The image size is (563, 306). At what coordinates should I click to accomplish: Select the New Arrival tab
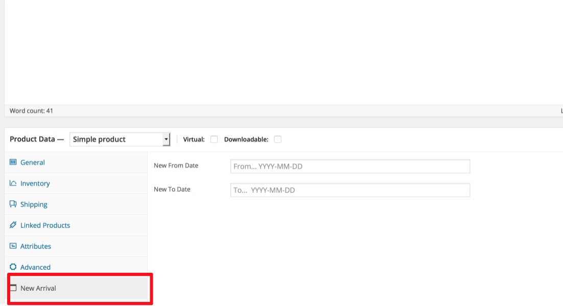[x=76, y=288]
